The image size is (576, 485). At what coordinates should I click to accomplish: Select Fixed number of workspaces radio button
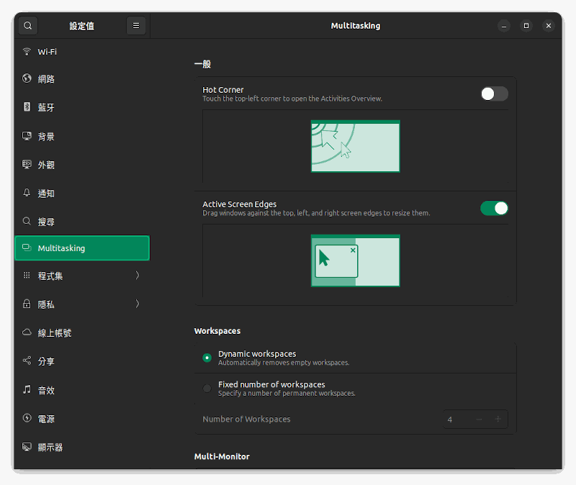(x=207, y=389)
